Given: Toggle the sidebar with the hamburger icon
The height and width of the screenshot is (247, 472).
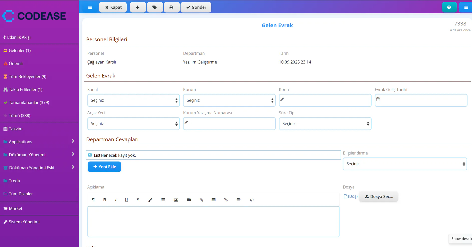Looking at the screenshot, I should [x=90, y=7].
